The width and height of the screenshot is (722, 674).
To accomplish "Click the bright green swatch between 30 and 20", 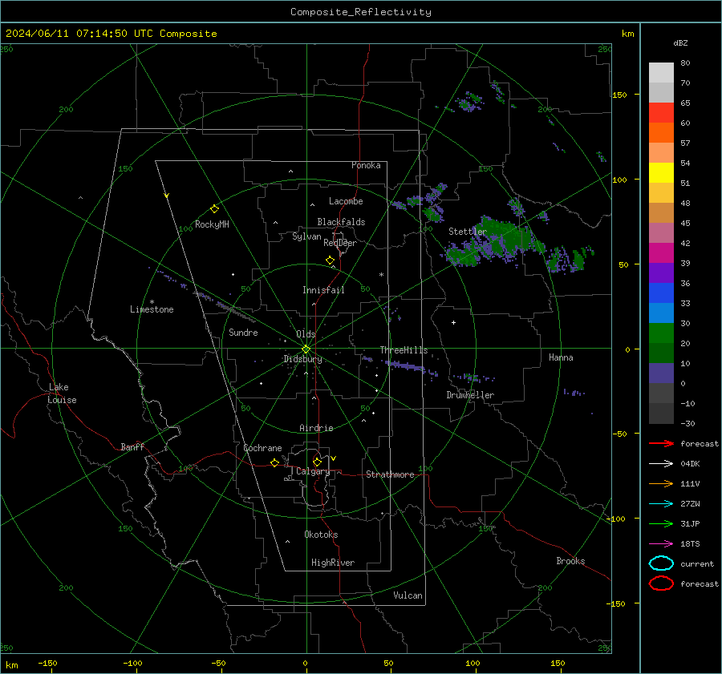I will [x=661, y=333].
